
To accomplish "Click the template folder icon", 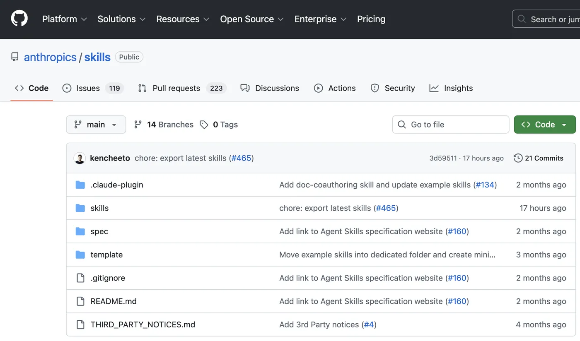I will [80, 255].
